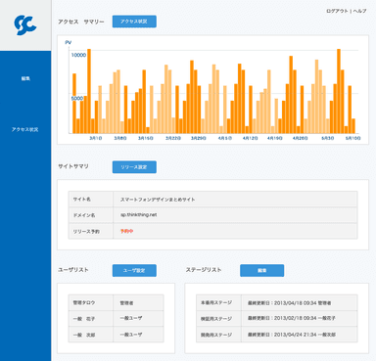Click the 2013/02/18 09:34 update entry
The image size is (376, 361).
(x=292, y=318)
